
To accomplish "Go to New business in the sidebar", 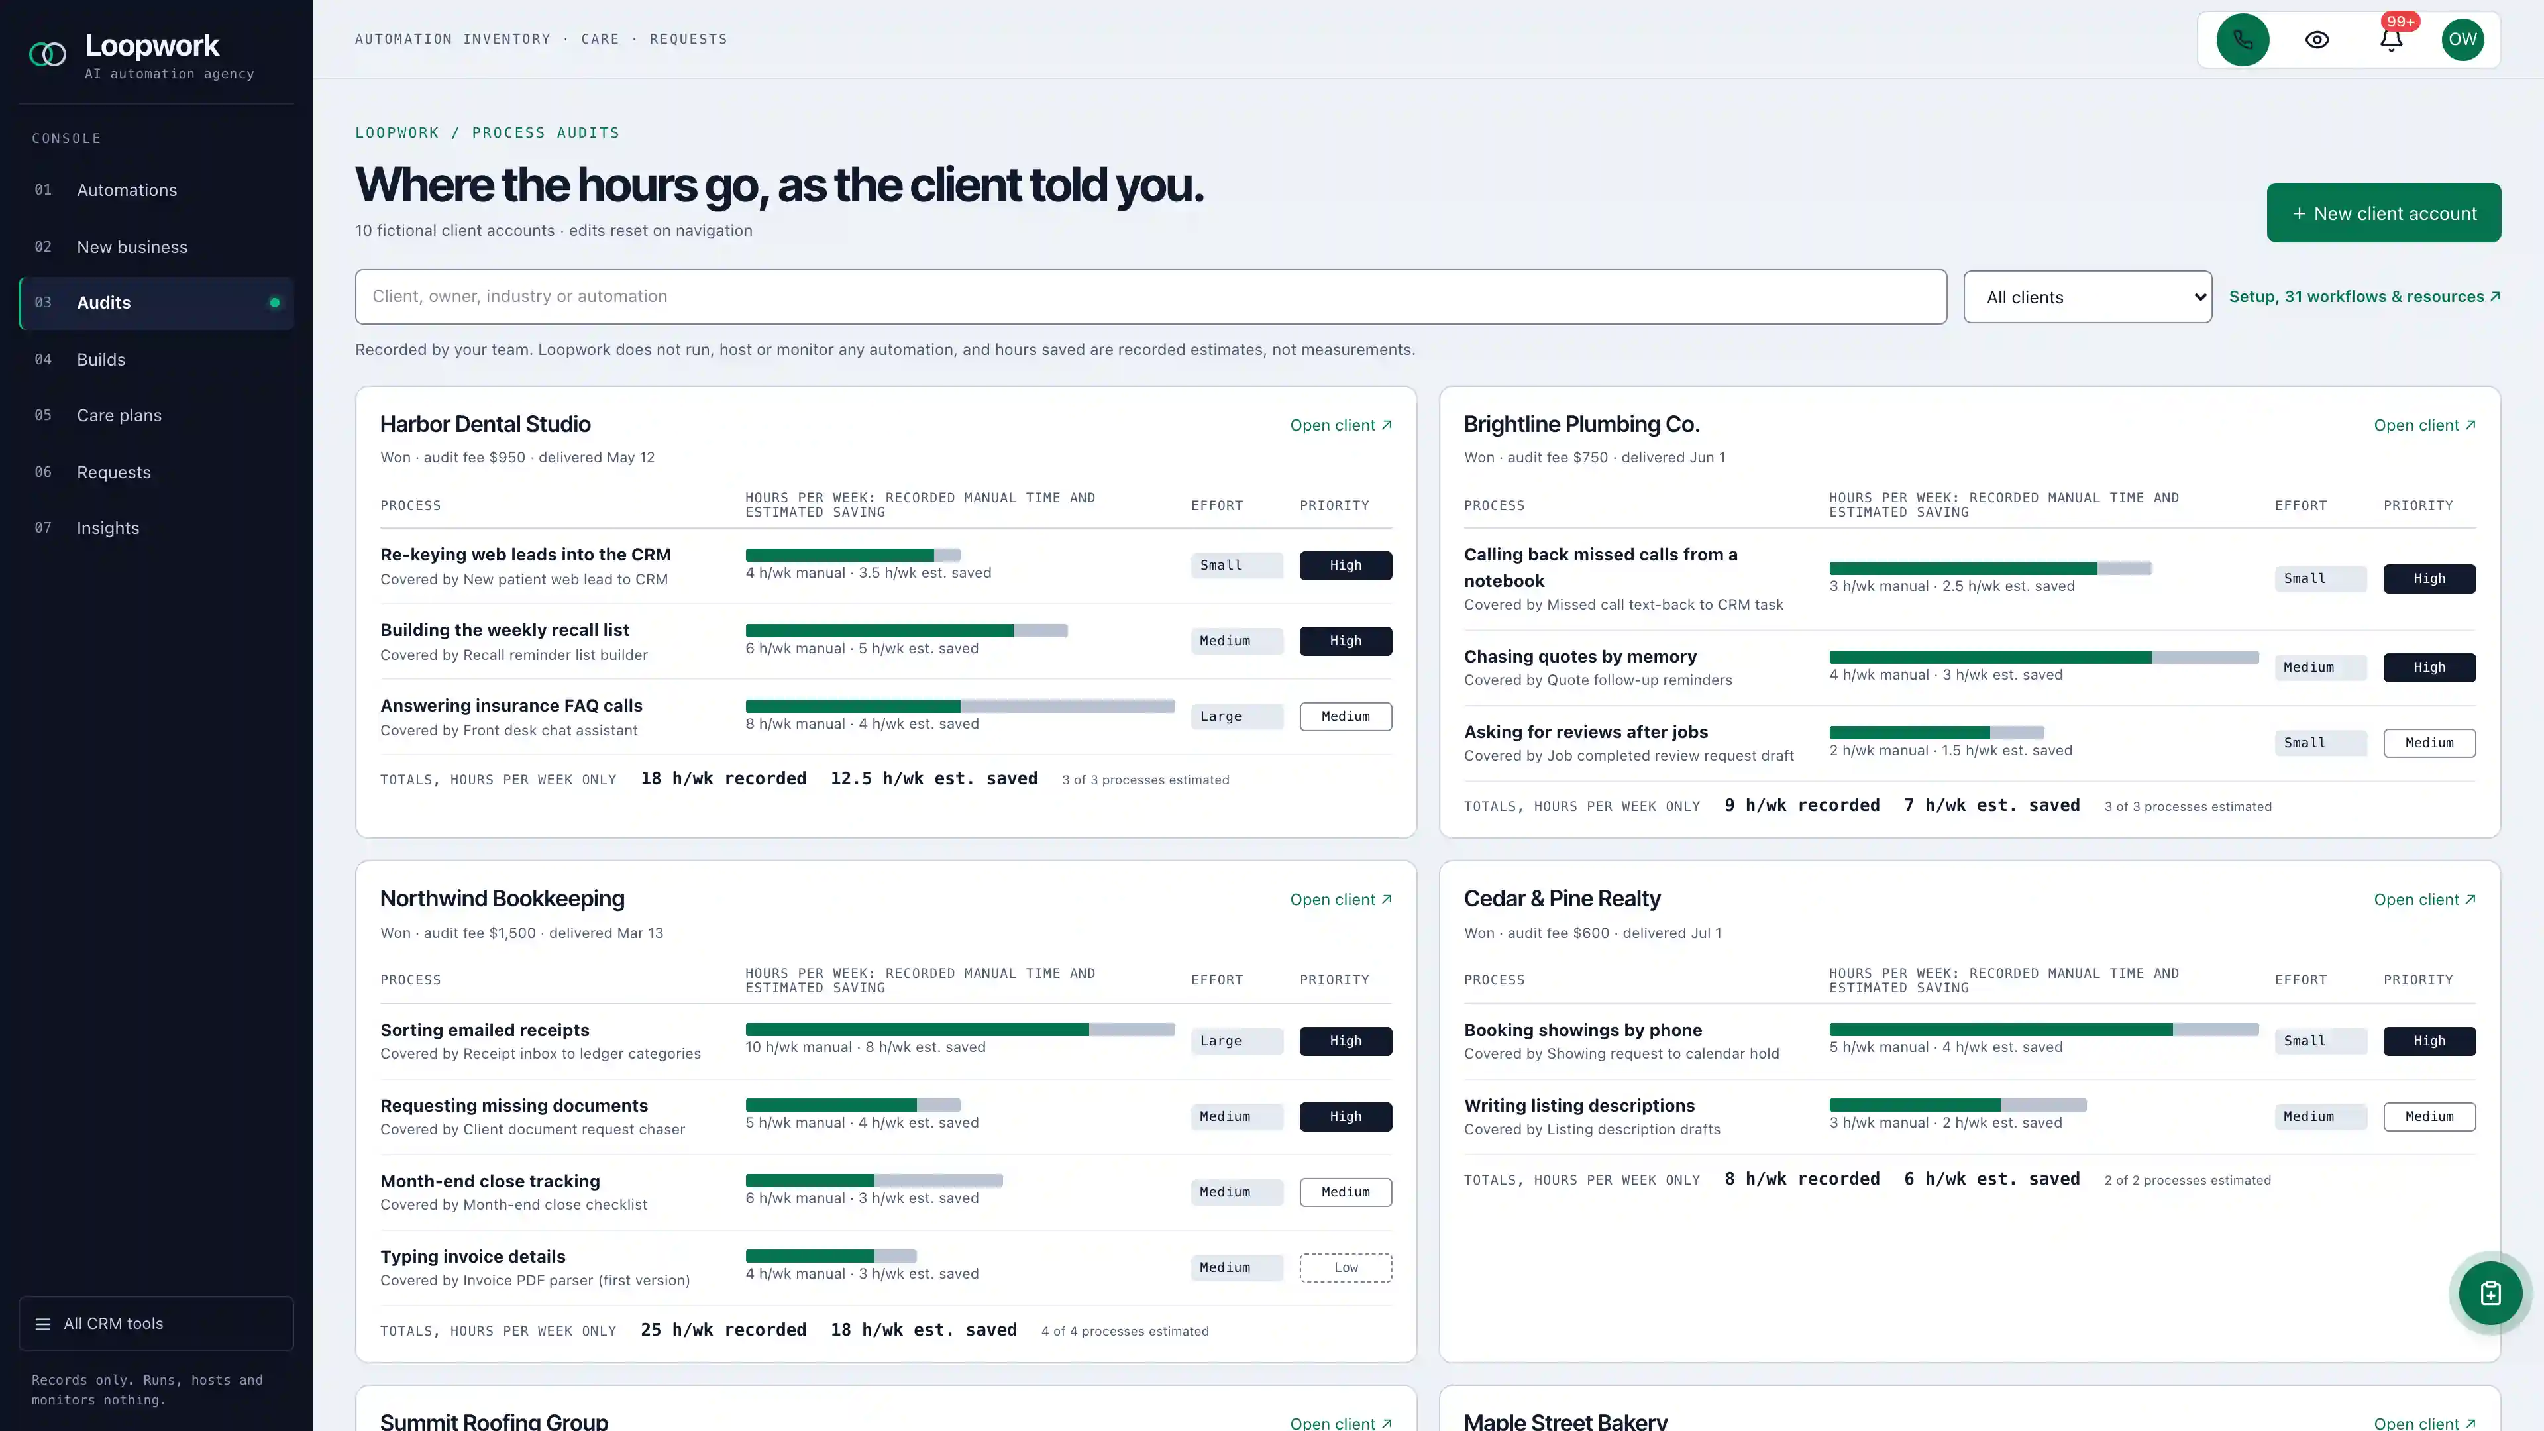I will [x=156, y=247].
